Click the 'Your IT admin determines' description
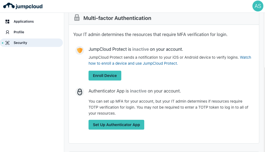 pyautogui.click(x=150, y=34)
